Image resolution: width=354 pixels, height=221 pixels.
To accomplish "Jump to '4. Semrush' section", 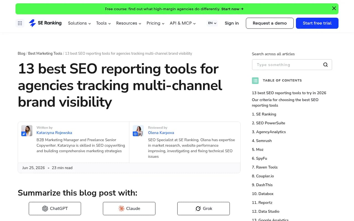I will 262,141.
